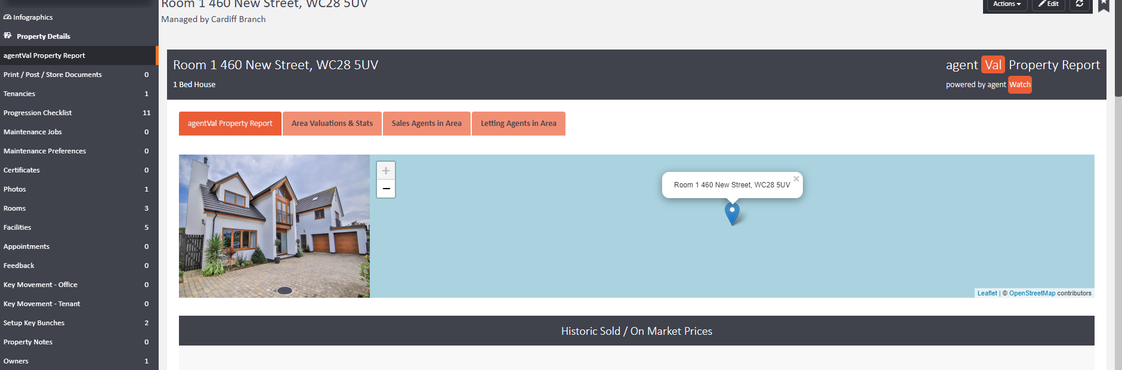Open the Sales Agents in Area tab
The image size is (1122, 370).
pos(426,124)
